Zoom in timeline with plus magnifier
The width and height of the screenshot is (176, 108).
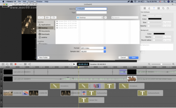point(173,64)
